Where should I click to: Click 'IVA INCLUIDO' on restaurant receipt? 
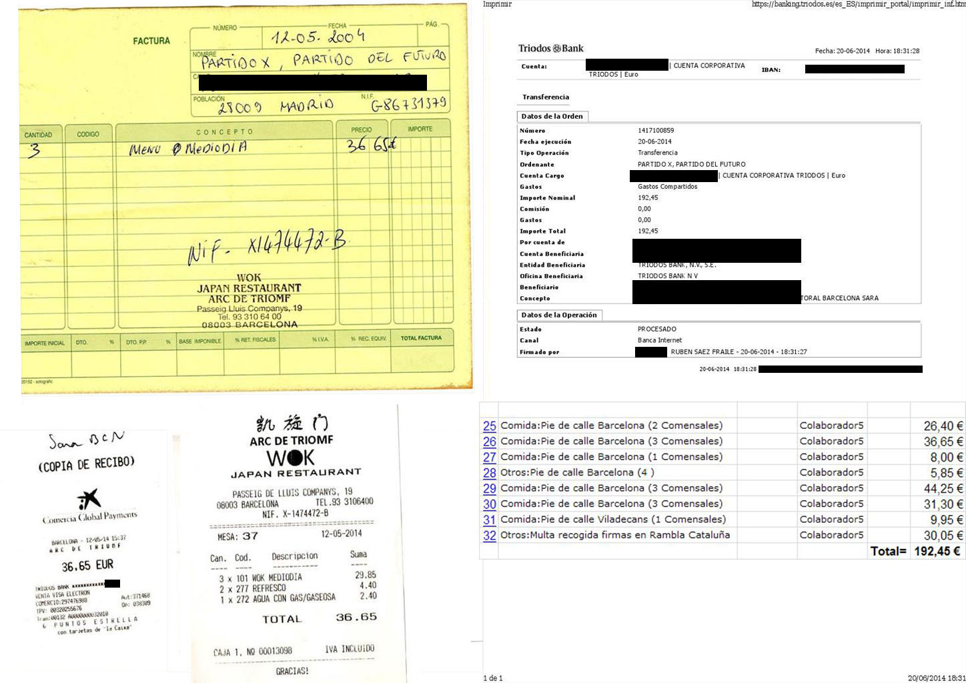(350, 648)
